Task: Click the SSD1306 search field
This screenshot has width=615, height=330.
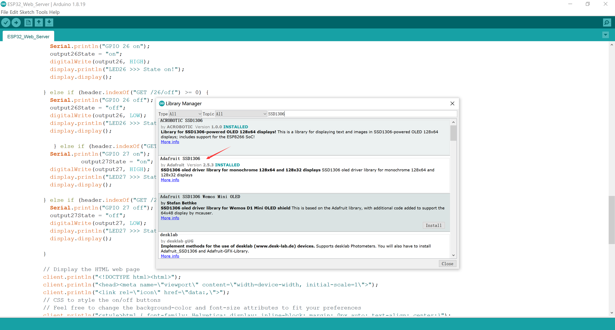Action: 362,114
